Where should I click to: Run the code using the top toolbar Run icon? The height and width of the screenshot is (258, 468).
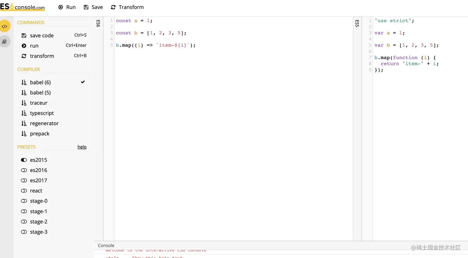[60, 7]
